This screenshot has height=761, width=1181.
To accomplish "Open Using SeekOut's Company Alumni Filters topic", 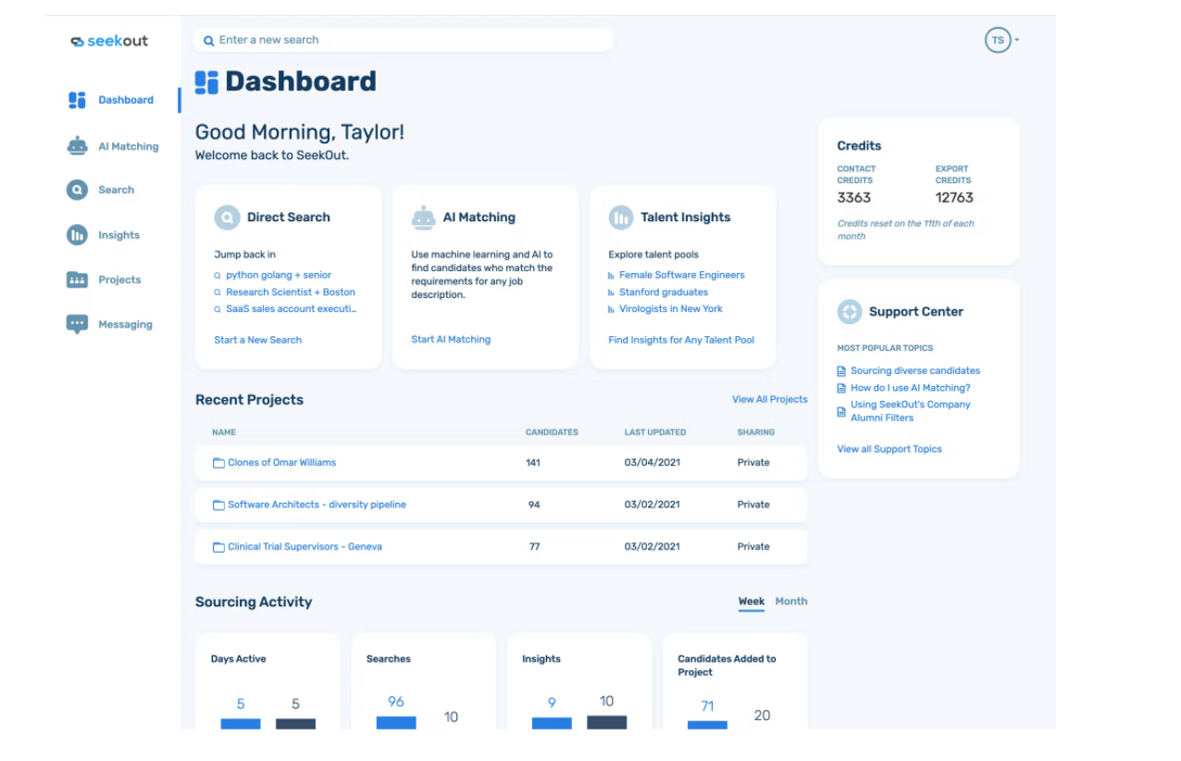I will (x=911, y=411).
